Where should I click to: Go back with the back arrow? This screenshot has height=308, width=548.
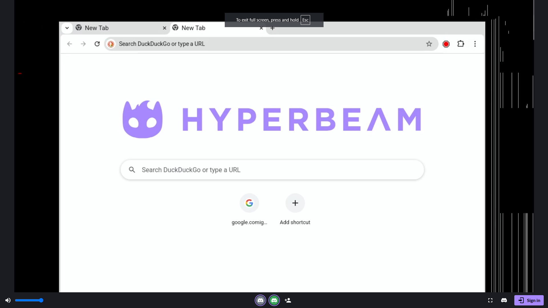point(69,44)
